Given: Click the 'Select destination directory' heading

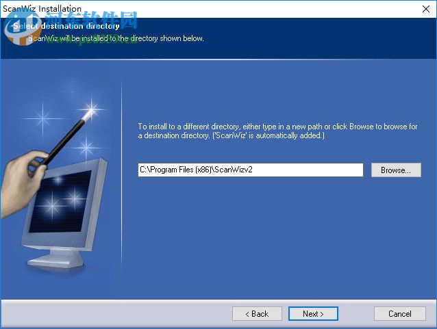Looking at the screenshot, I should 66,26.
